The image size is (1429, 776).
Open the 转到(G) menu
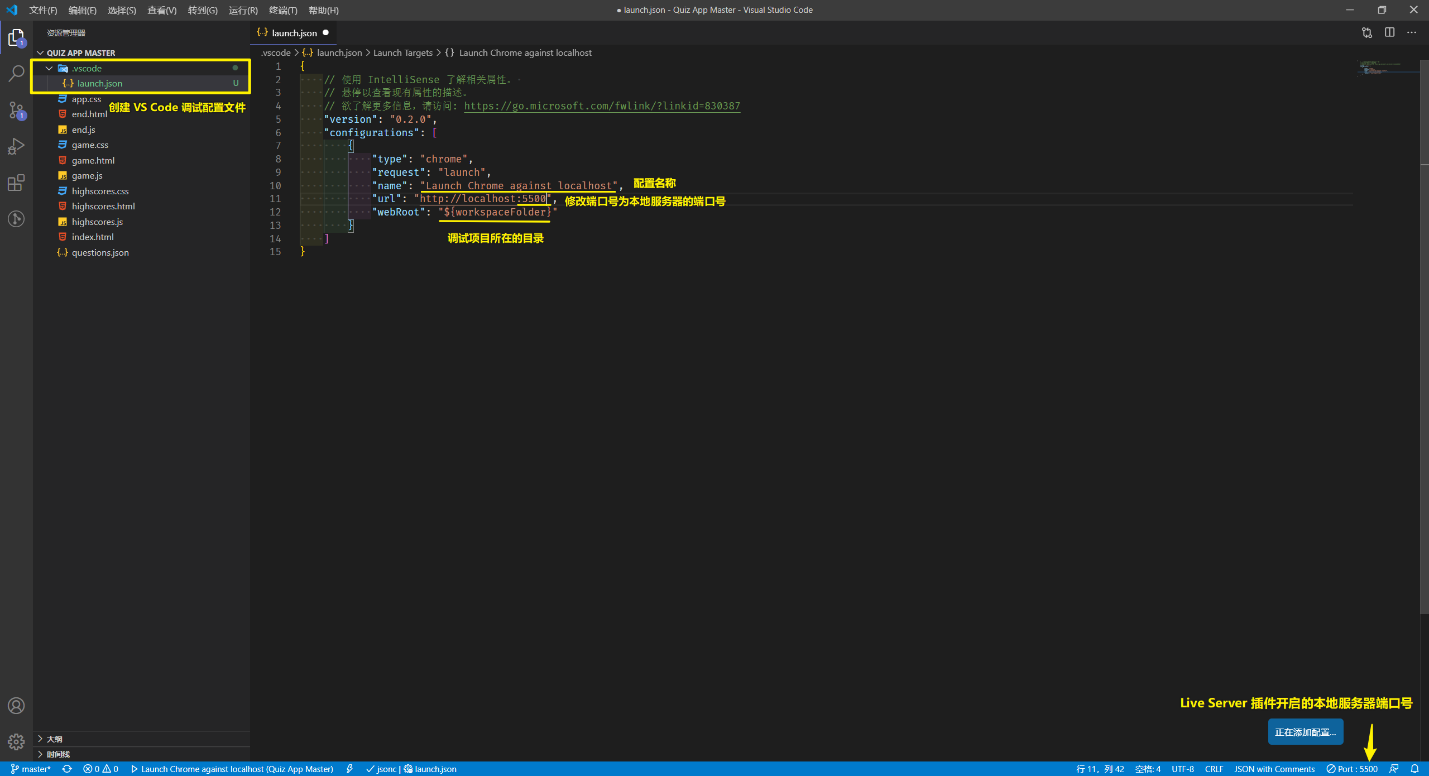[203, 10]
